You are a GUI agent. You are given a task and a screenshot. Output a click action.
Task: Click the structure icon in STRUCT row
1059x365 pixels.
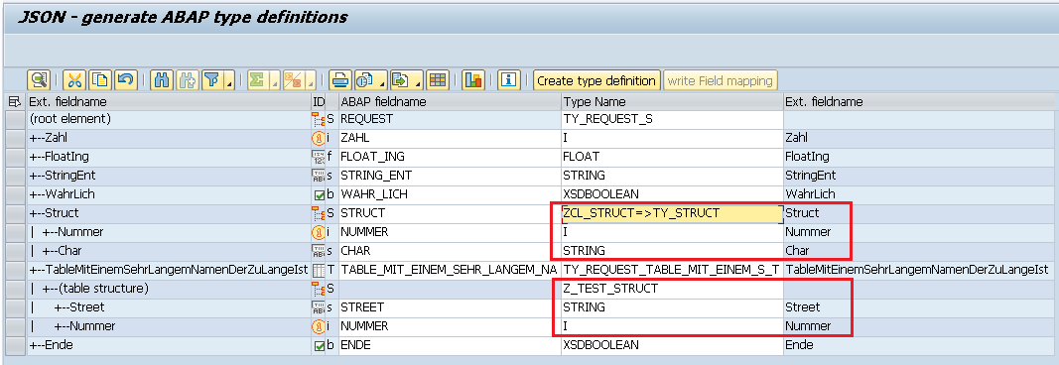click(x=319, y=213)
